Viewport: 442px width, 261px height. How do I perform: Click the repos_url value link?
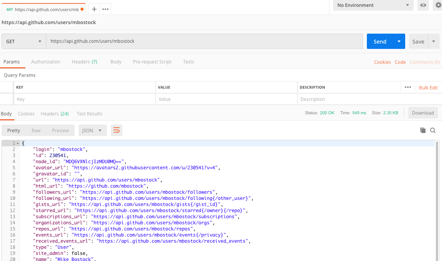[131, 229]
